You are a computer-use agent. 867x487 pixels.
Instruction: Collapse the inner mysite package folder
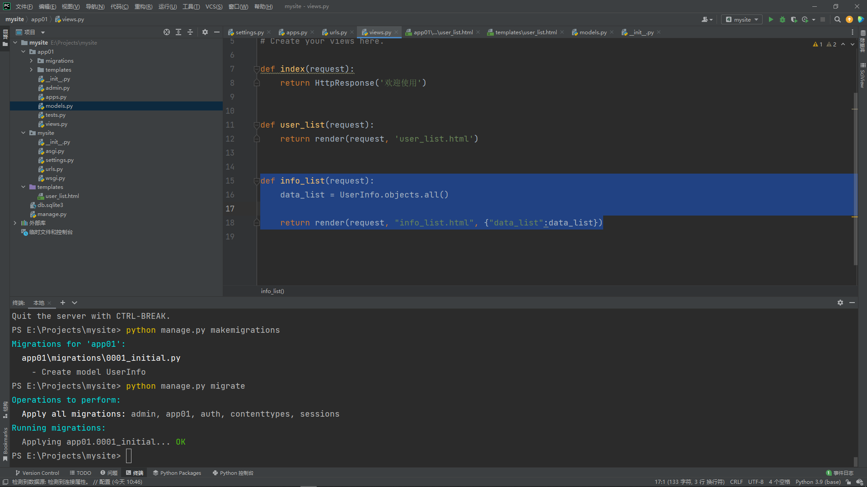click(x=23, y=133)
